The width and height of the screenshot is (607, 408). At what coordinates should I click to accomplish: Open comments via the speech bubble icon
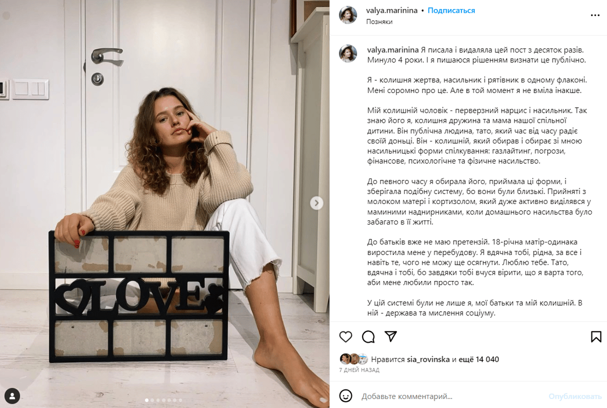pyautogui.click(x=368, y=337)
